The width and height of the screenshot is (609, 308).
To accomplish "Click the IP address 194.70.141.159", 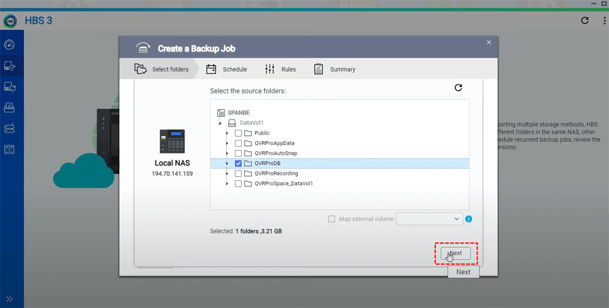I will pos(172,174).
